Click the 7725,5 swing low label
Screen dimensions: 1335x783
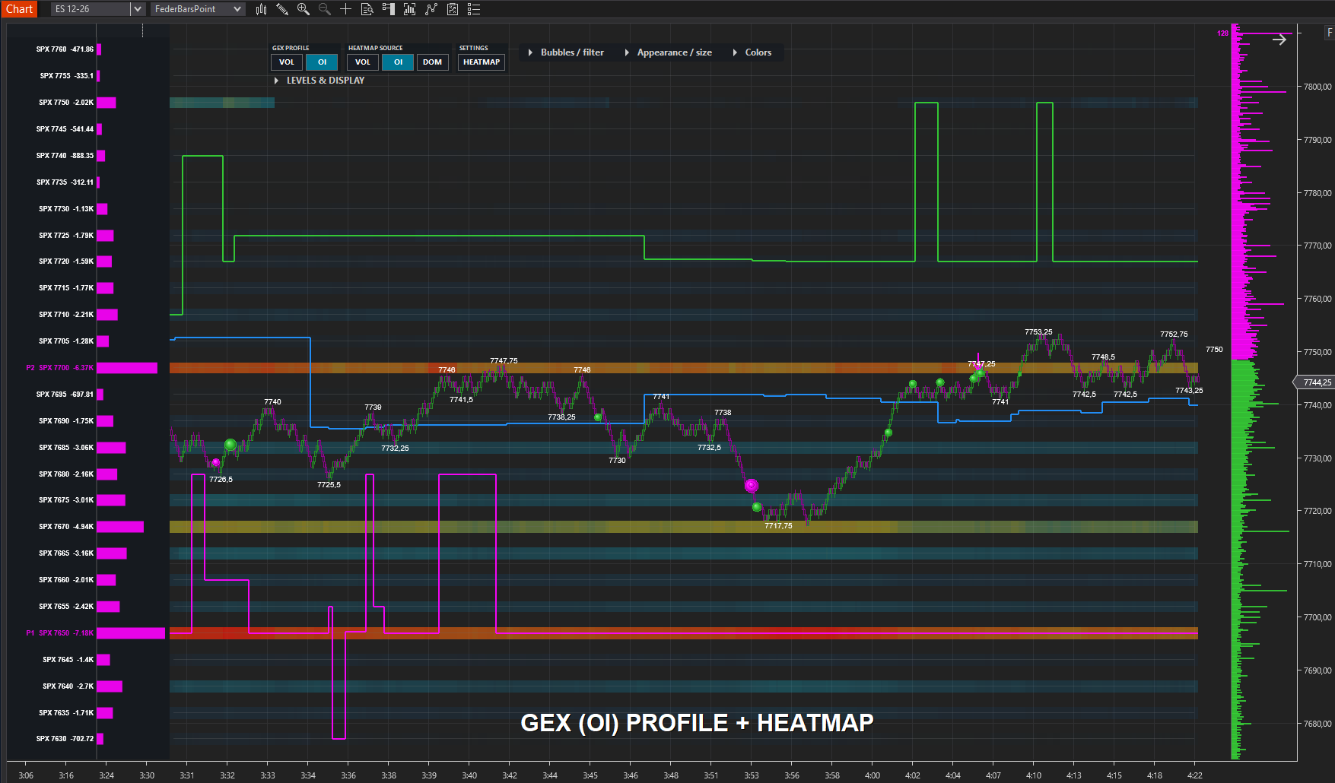tap(329, 485)
